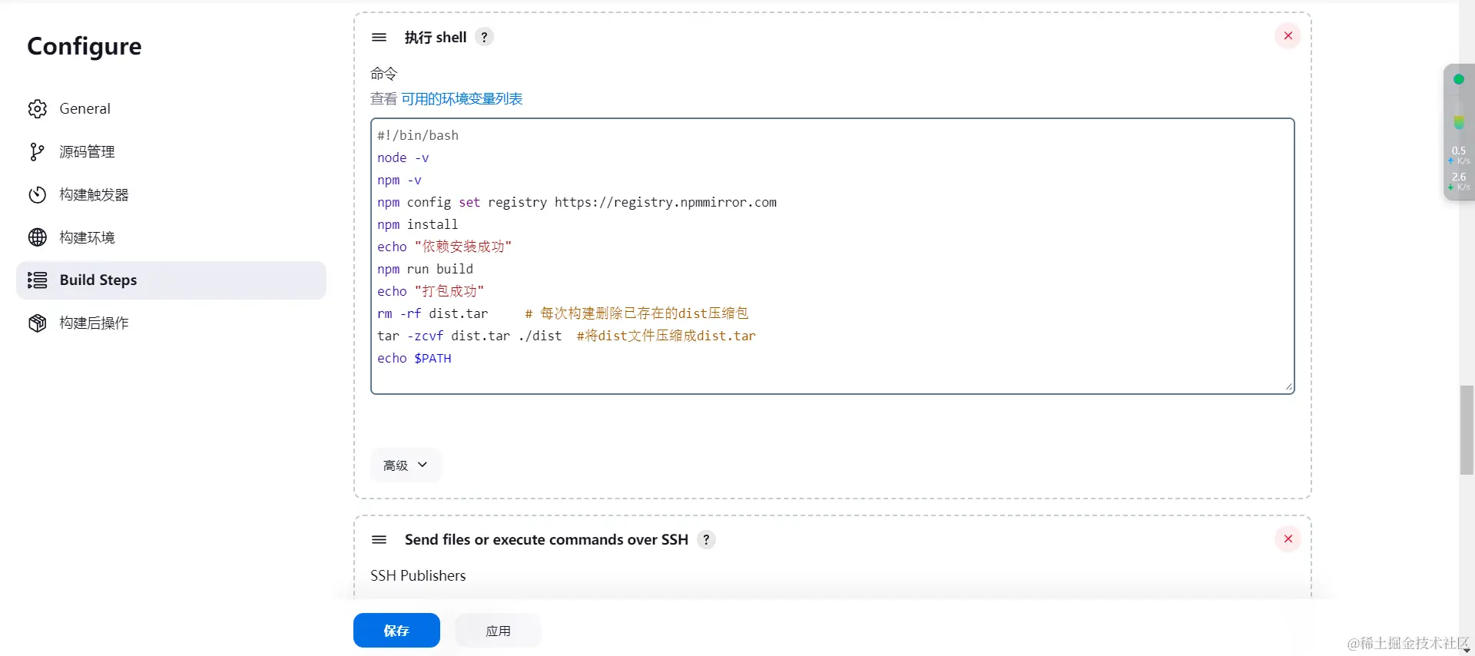Viewport: 1475px width, 656px height.
Task: Click the '#!/bin/bash' line
Action: 418,135
